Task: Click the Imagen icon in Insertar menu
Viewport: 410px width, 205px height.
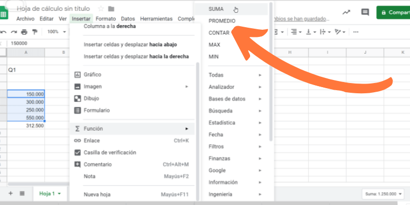Action: (78, 87)
